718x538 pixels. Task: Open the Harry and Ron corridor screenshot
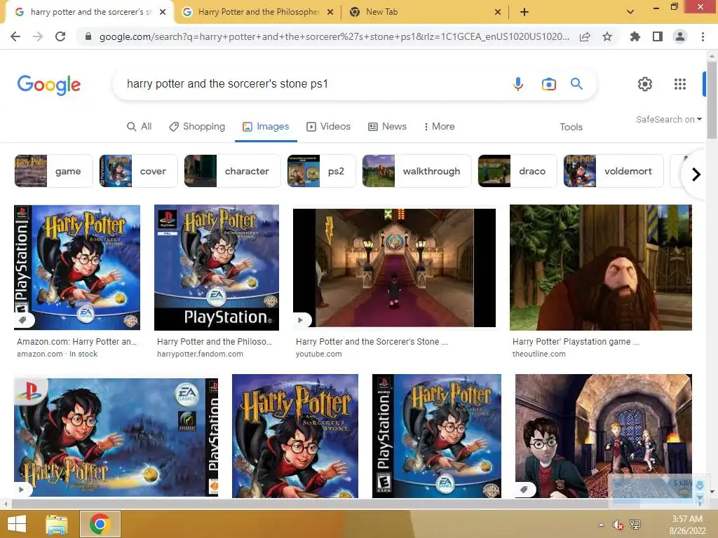coord(604,436)
